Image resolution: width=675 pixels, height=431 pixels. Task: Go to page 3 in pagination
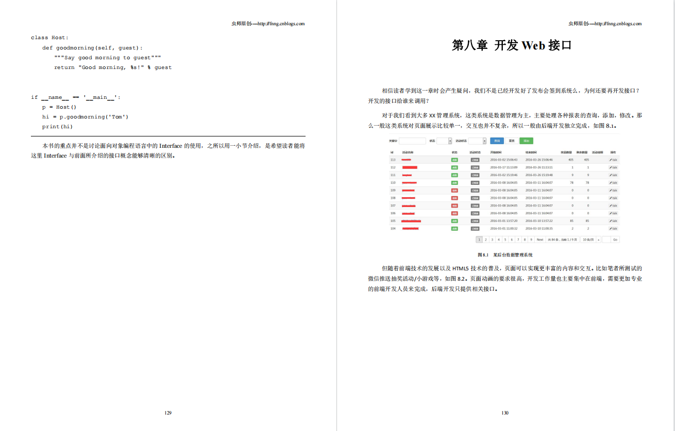coord(492,239)
